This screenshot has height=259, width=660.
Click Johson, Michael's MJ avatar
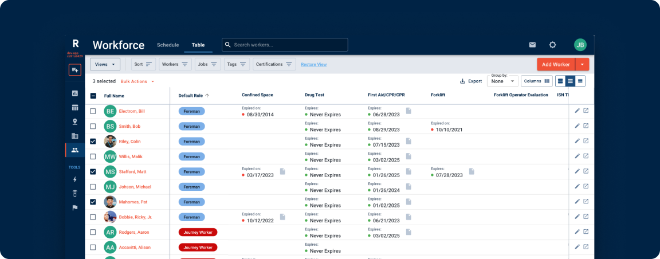pyautogui.click(x=110, y=187)
